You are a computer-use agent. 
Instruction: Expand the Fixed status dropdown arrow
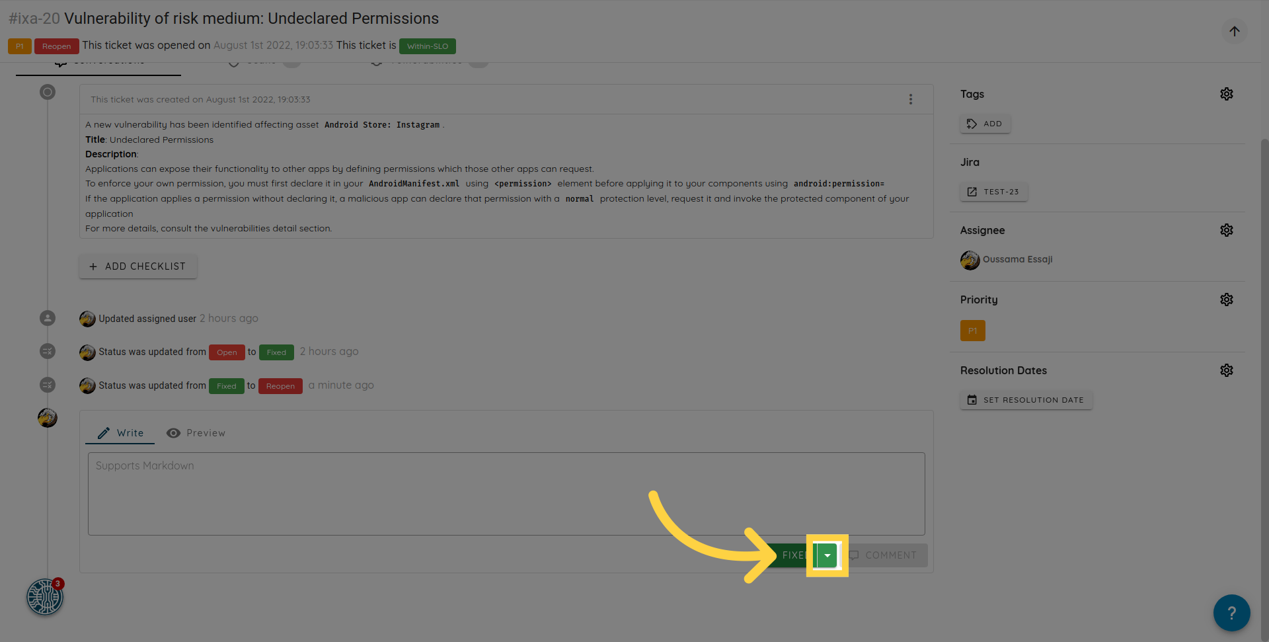pos(827,555)
